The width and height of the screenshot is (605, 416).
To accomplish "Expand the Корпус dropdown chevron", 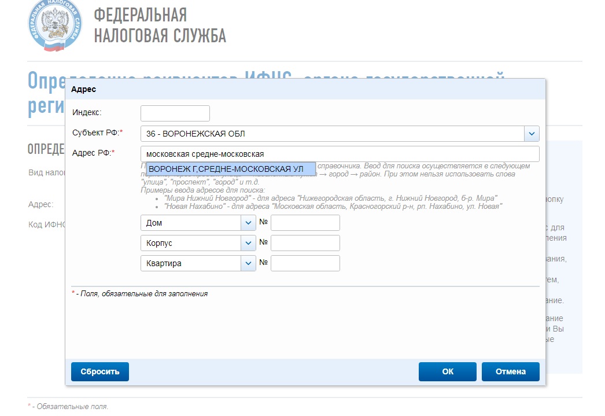I will (248, 243).
